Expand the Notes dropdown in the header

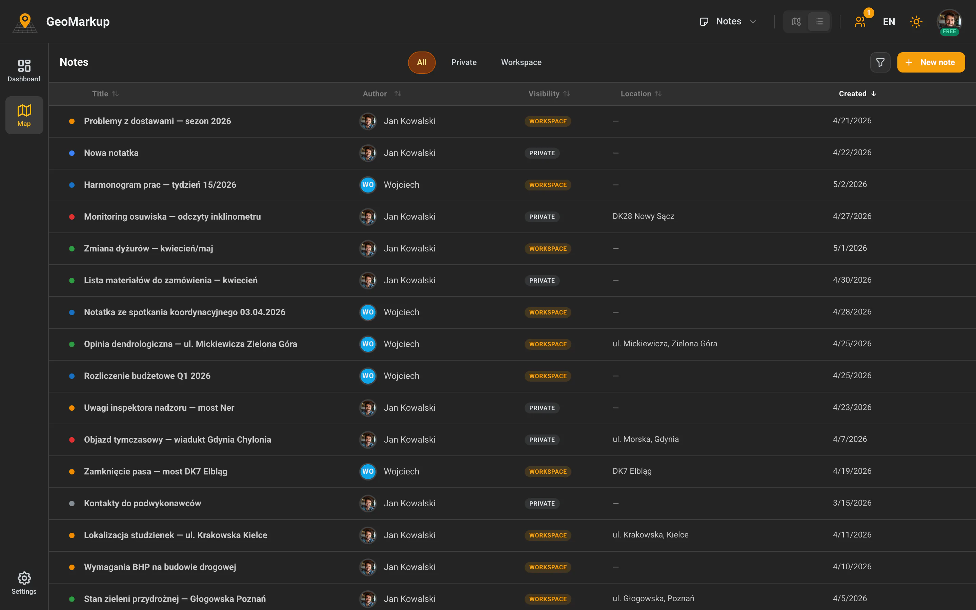click(x=728, y=21)
